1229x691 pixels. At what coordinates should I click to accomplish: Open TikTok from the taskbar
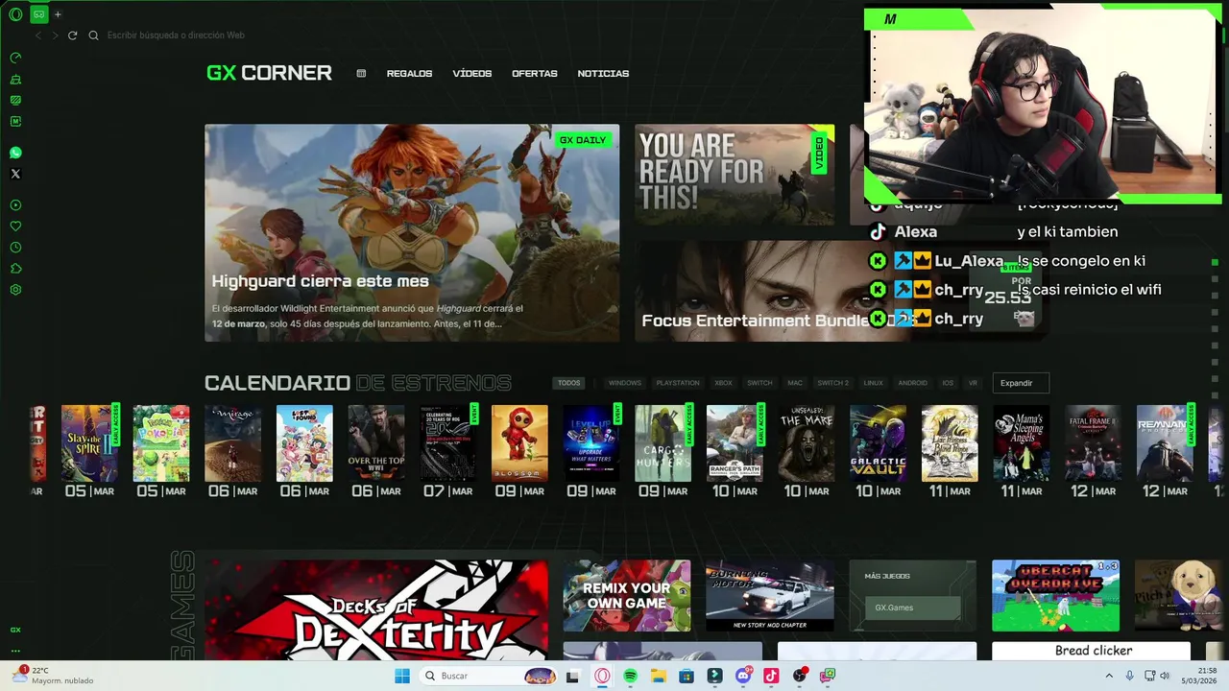[x=771, y=676]
